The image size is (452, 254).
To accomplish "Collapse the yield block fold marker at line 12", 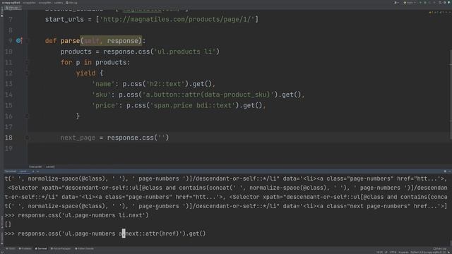I will click(27, 73).
